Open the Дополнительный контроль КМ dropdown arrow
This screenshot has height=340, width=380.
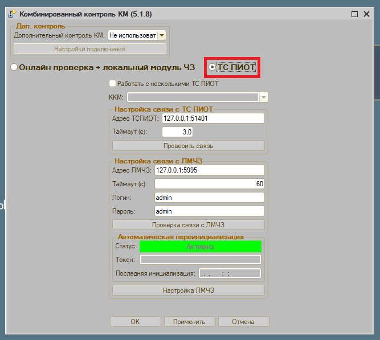162,35
